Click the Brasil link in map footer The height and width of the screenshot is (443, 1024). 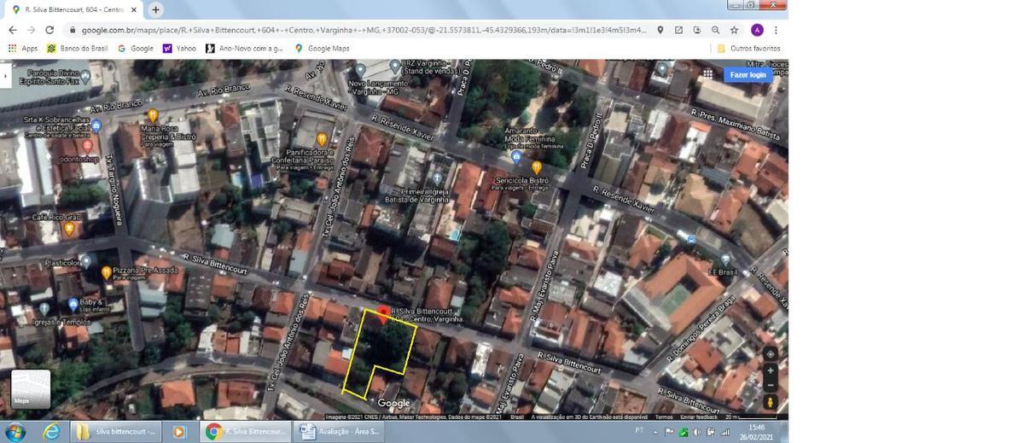[x=517, y=417]
